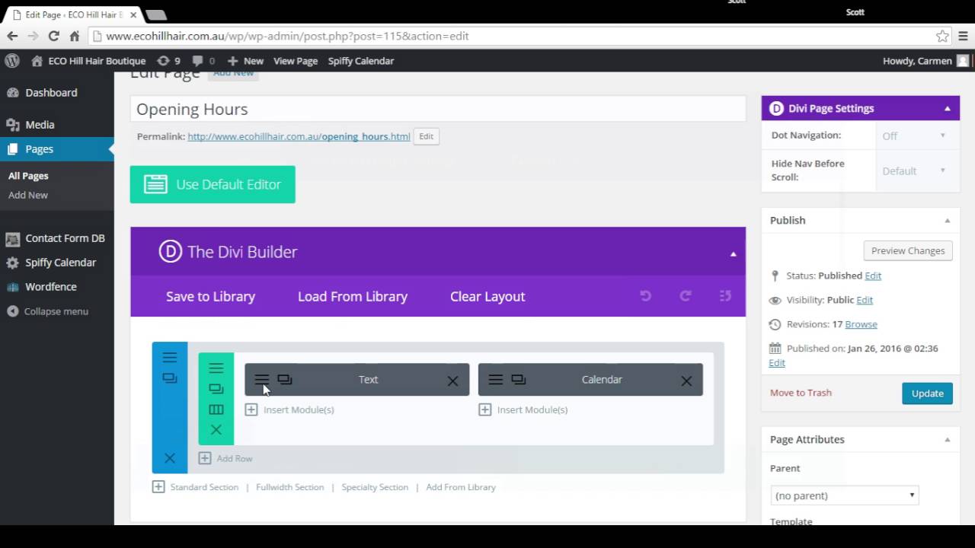975x548 pixels.
Task: Duplicate the Text module with its clone icon
Action: [x=285, y=379]
